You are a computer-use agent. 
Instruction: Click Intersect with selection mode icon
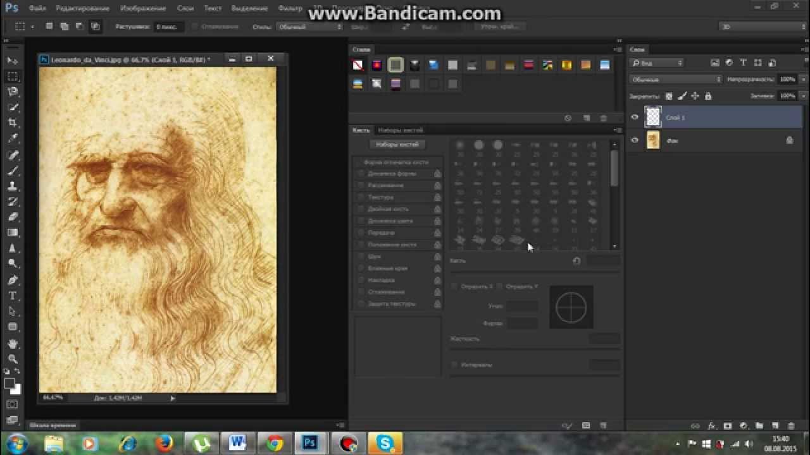click(95, 27)
